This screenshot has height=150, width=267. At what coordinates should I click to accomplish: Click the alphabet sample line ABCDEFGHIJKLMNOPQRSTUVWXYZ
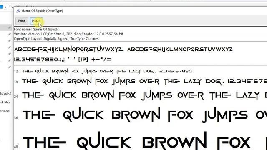pyautogui.click(x=123, y=49)
